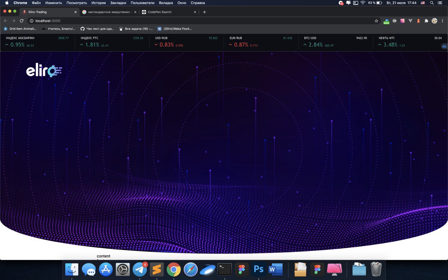
Task: Open Messages from the Dock
Action: tap(89, 269)
